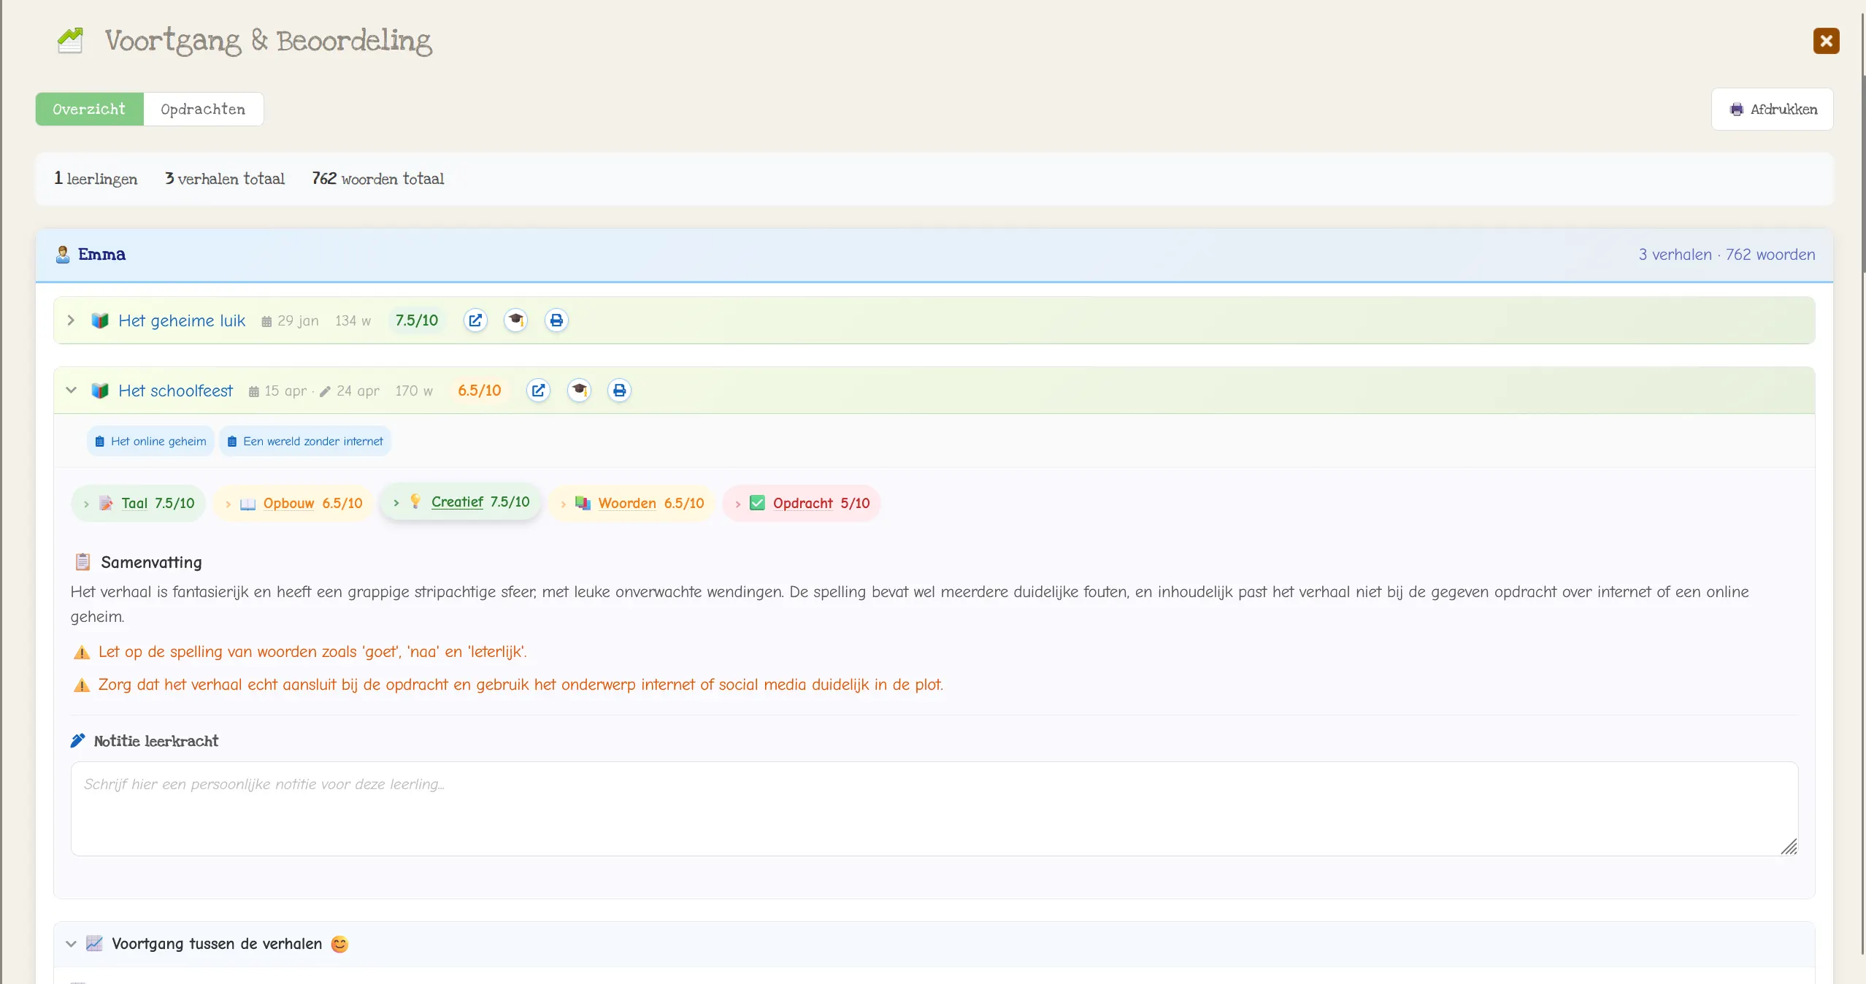Click the Emma student name header
Image resolution: width=1866 pixels, height=984 pixels.
coord(102,255)
